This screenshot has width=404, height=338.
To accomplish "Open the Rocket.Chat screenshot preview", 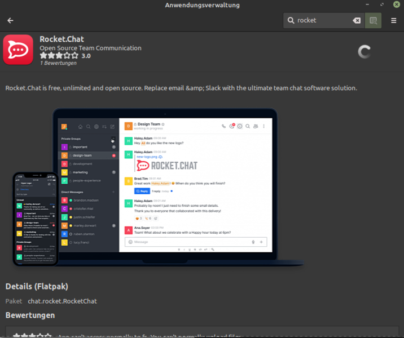I will [159, 187].
